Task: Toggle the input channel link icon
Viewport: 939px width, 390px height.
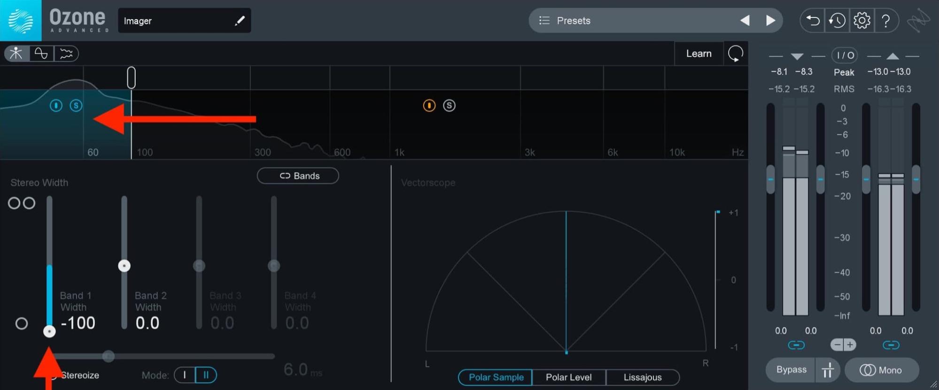Action: coord(796,345)
